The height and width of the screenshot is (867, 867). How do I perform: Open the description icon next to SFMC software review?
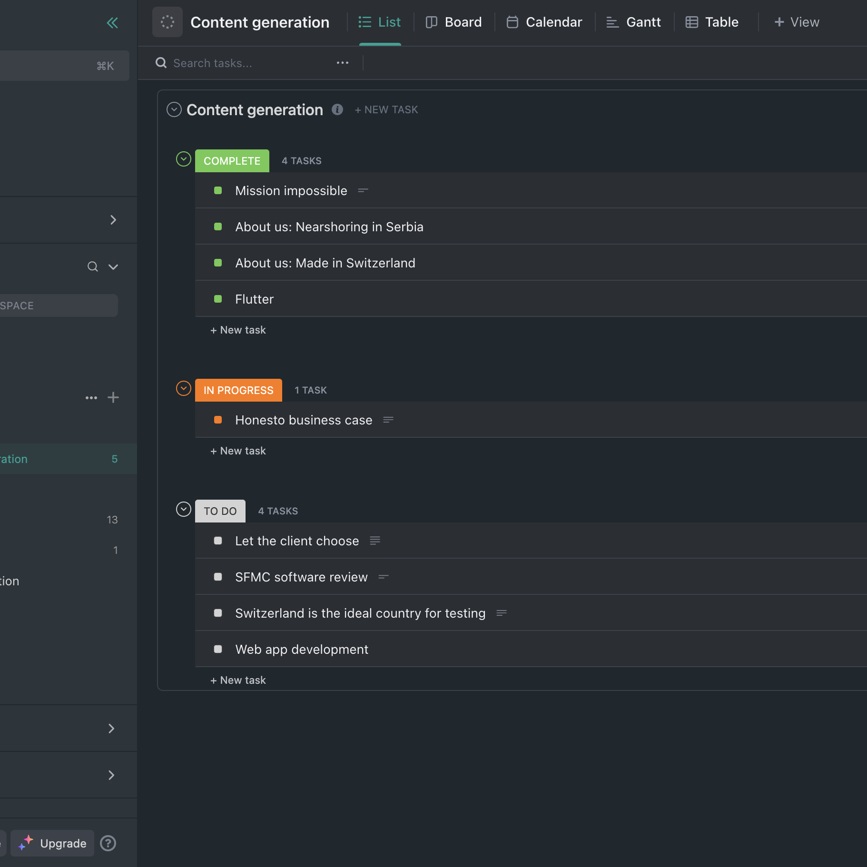[384, 577]
